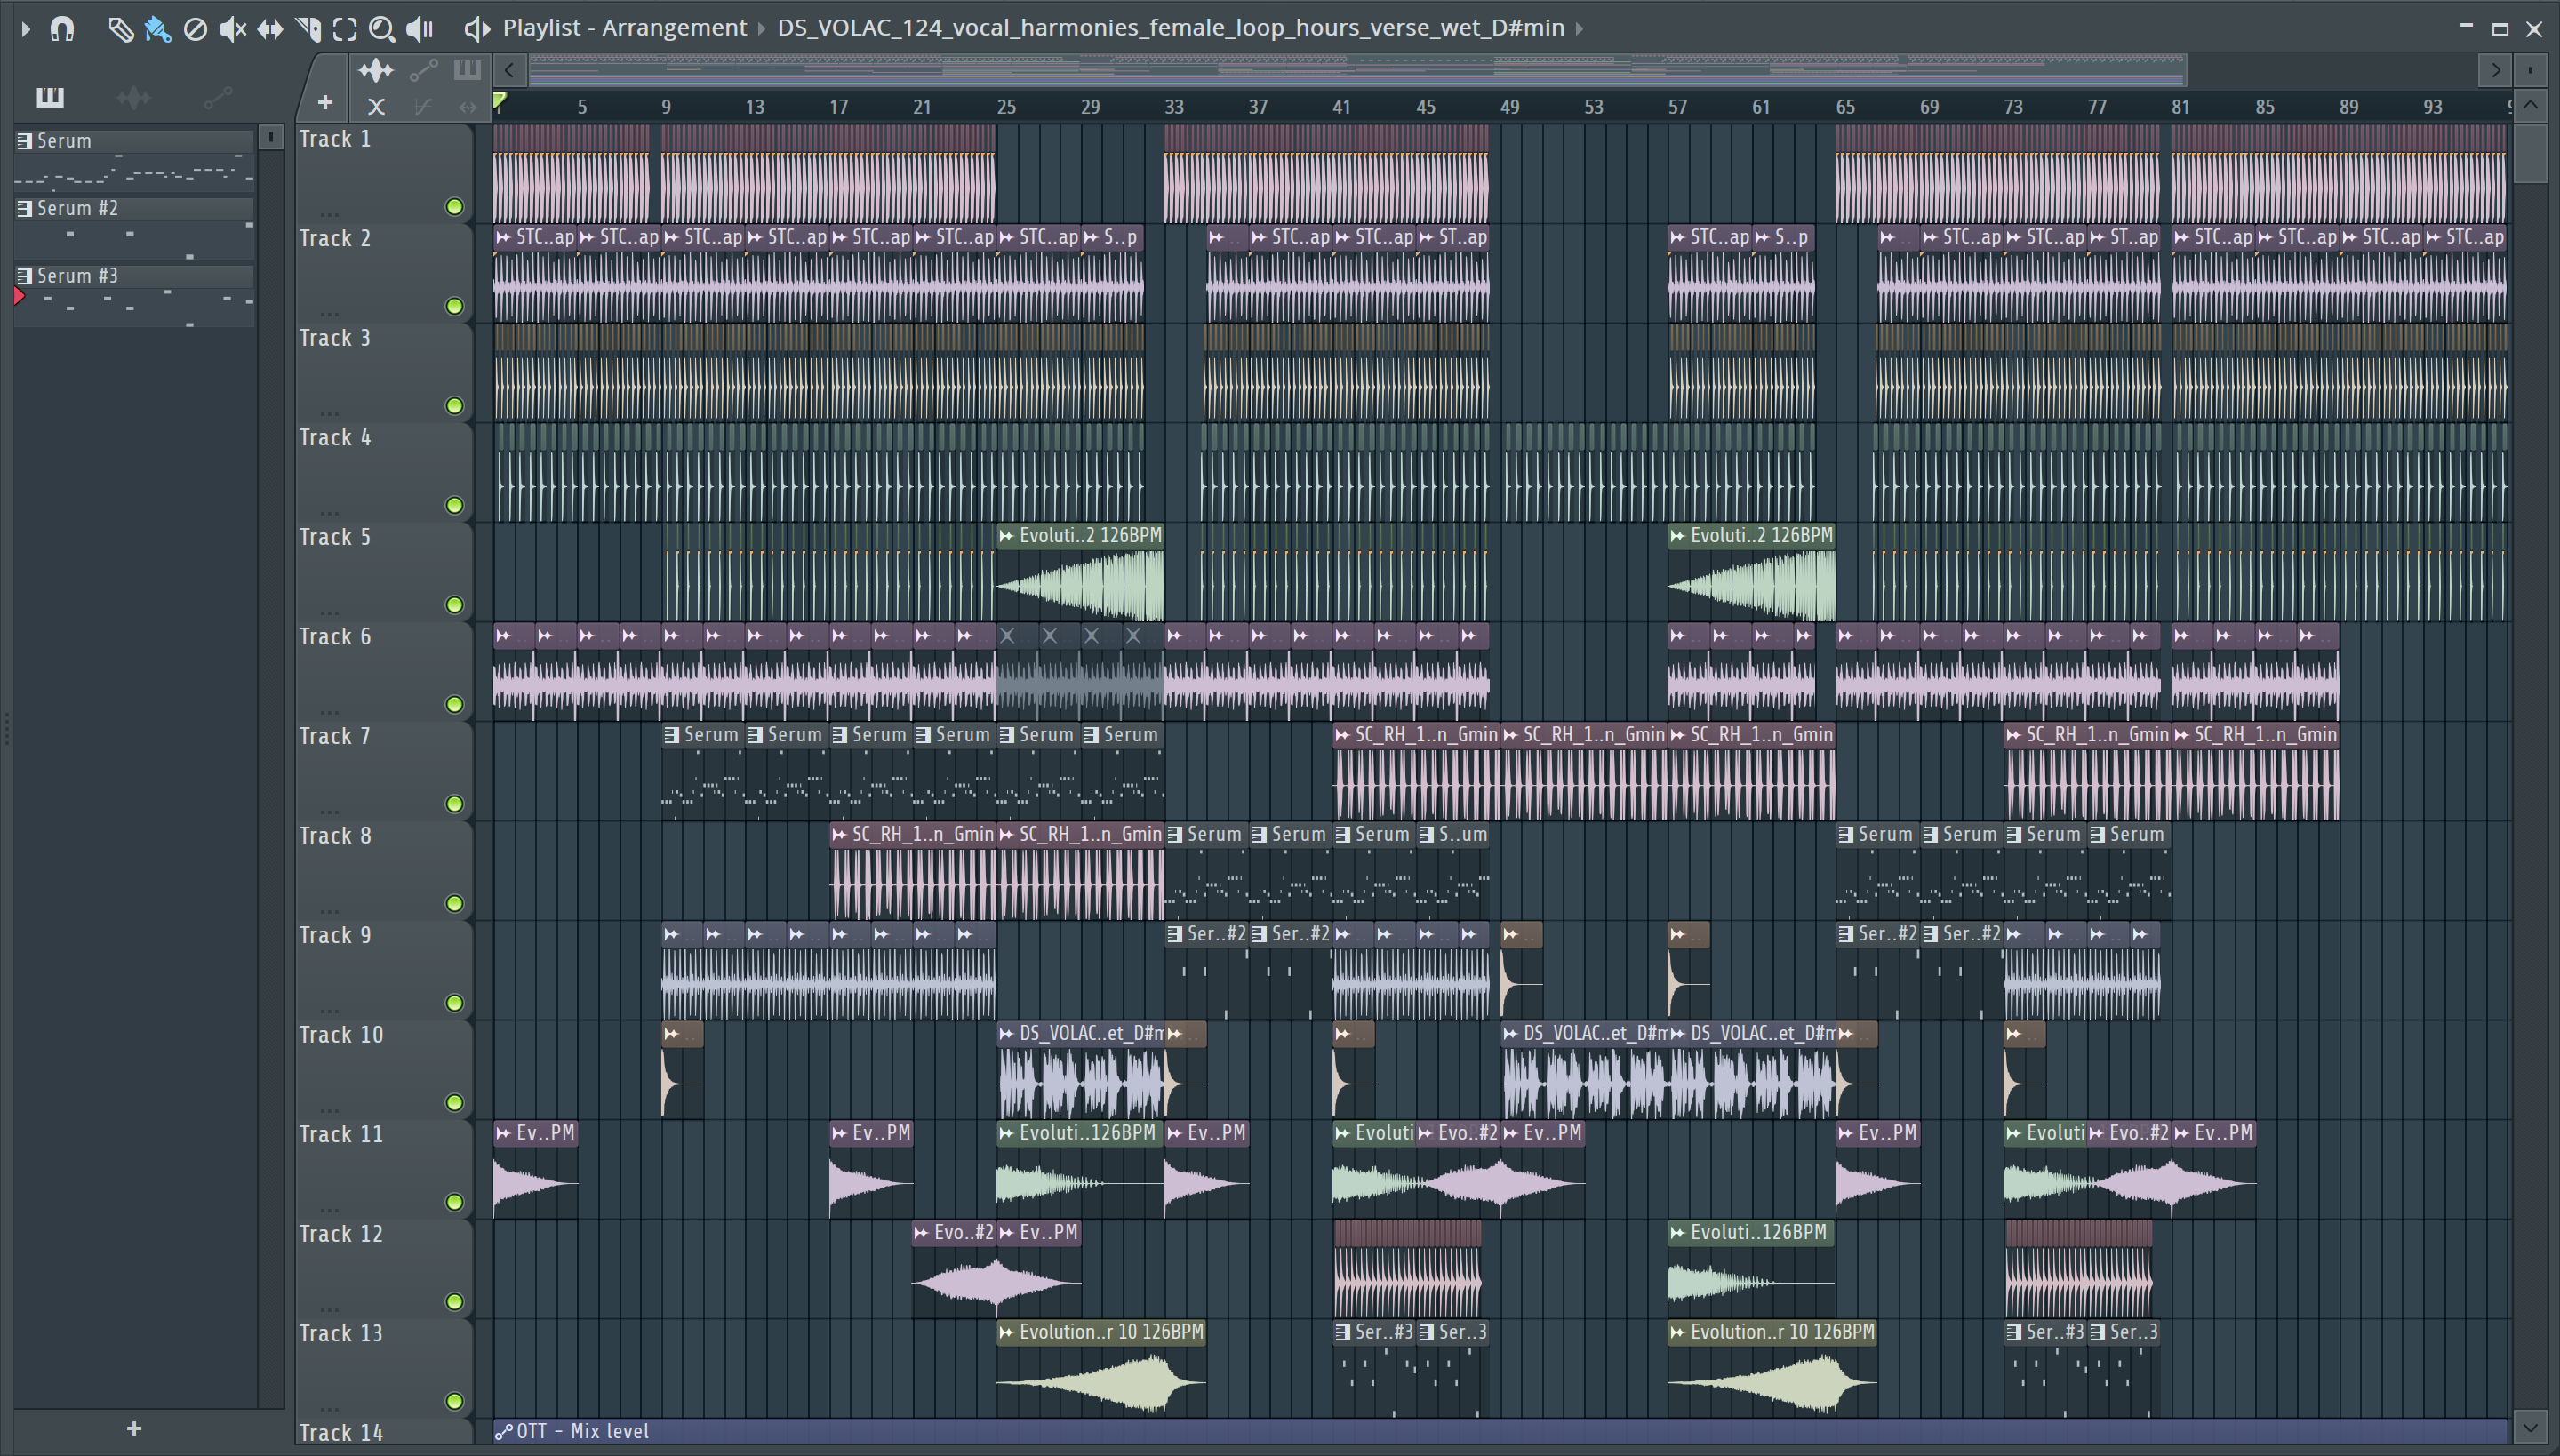Mute Track 3 with its green light
Viewport: 2560px width, 1456px height.
tap(455, 406)
